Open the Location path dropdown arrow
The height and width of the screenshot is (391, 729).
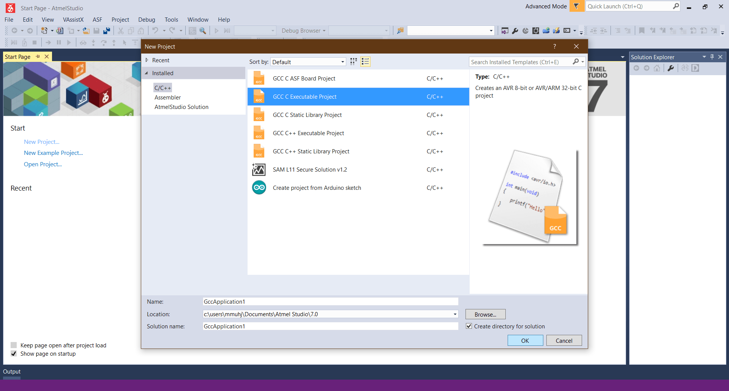pyautogui.click(x=455, y=314)
